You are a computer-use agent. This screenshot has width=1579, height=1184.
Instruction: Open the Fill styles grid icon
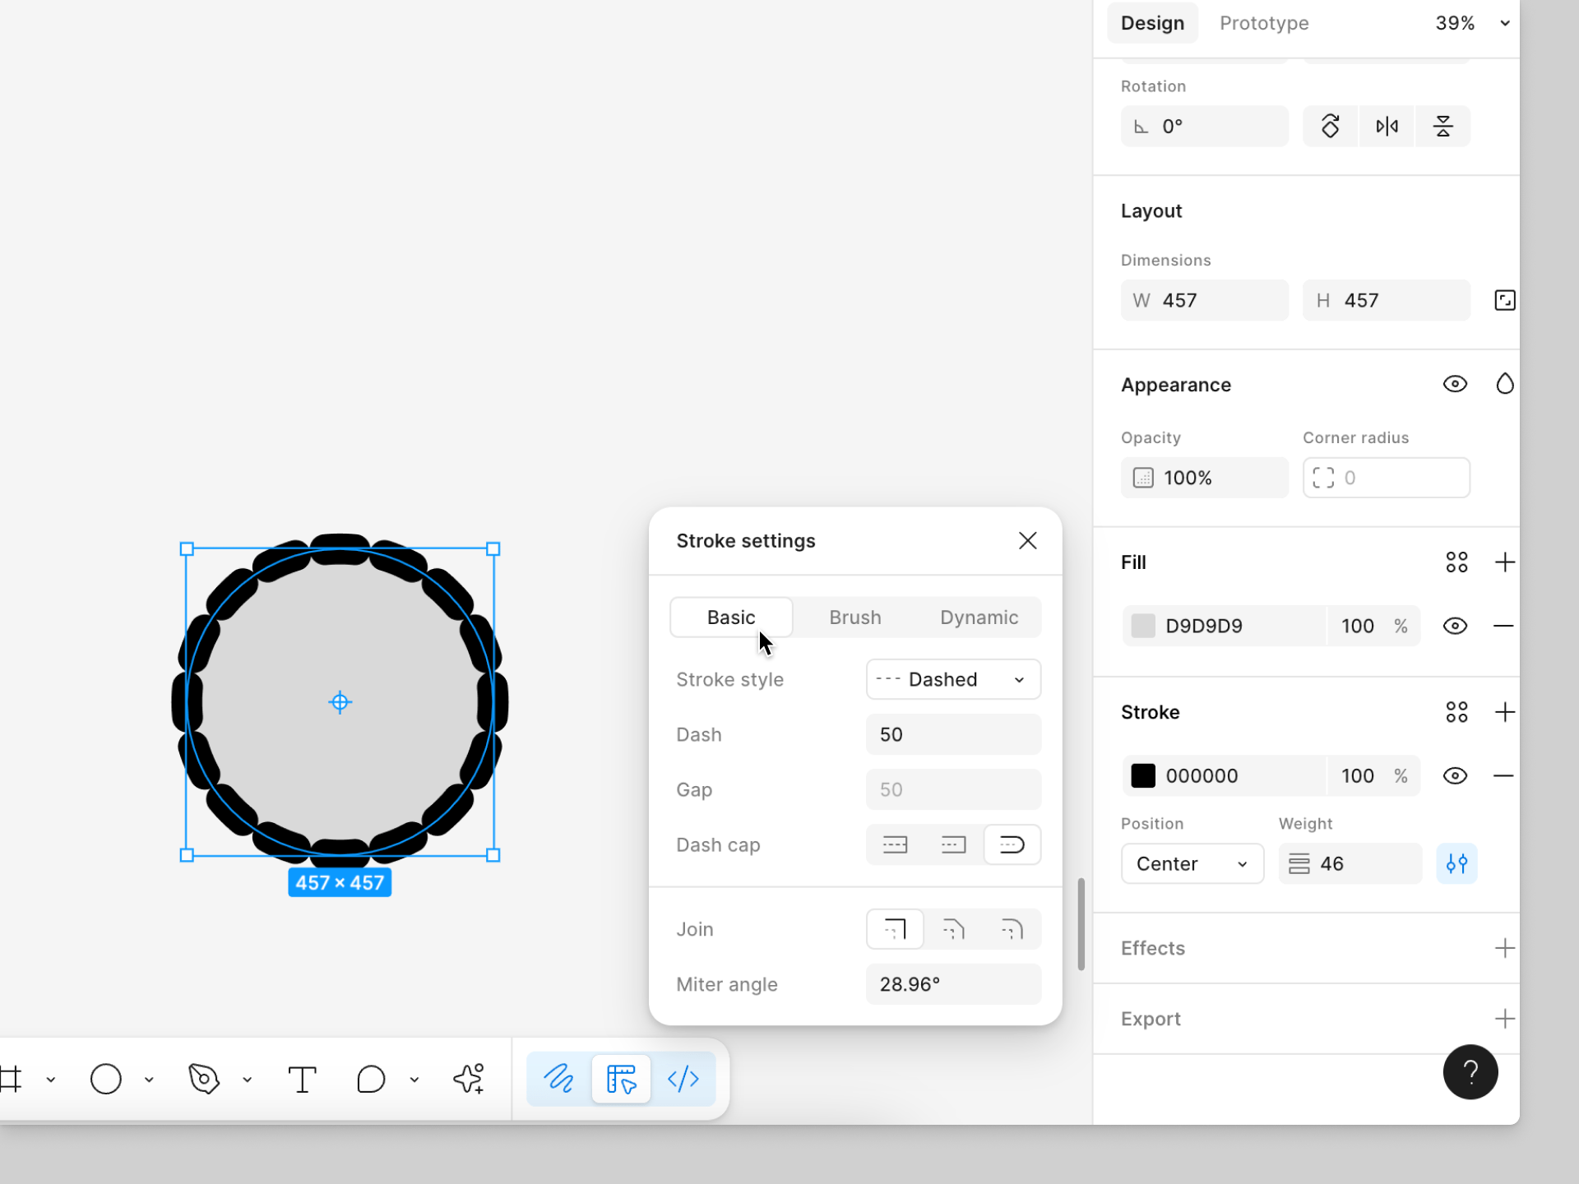click(1456, 562)
